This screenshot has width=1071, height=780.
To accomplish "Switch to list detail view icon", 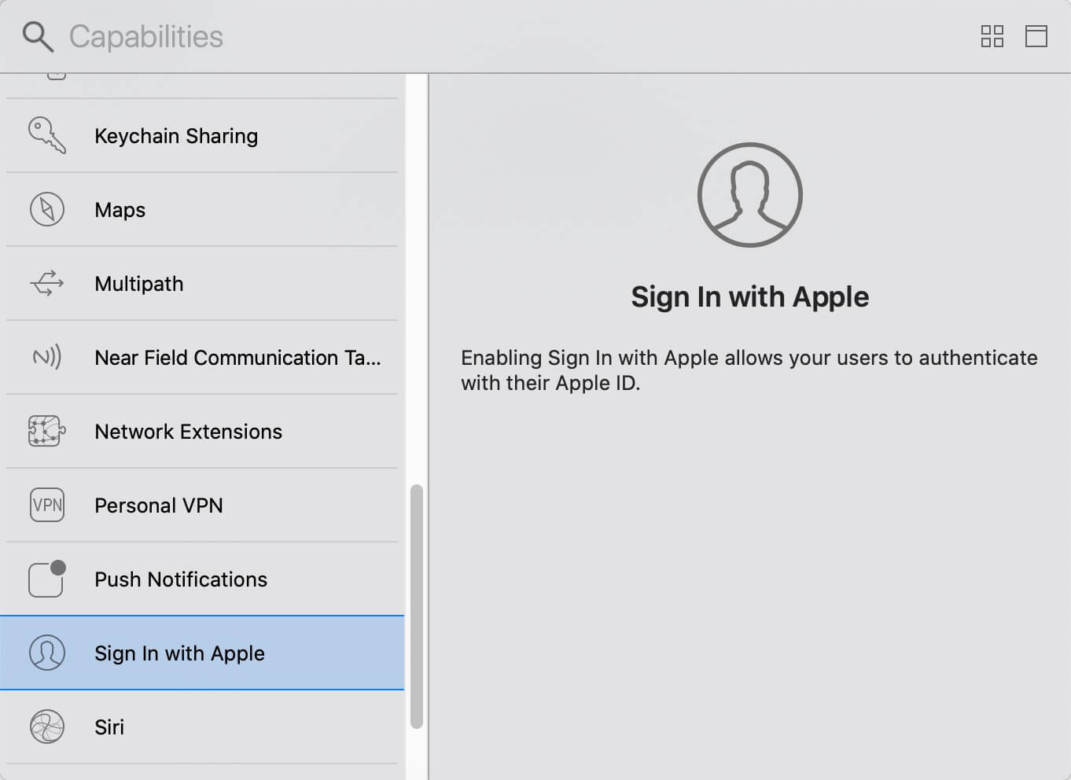I will 1036,36.
